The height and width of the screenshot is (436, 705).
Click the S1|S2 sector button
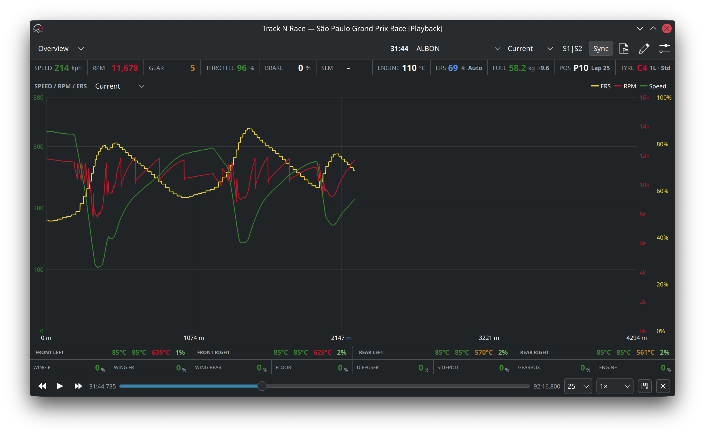572,48
